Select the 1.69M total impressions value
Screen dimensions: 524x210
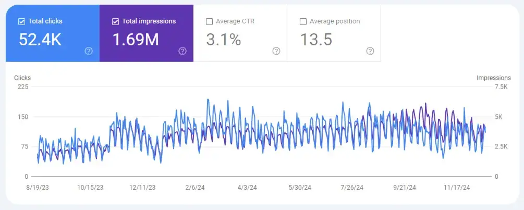pyautogui.click(x=136, y=40)
